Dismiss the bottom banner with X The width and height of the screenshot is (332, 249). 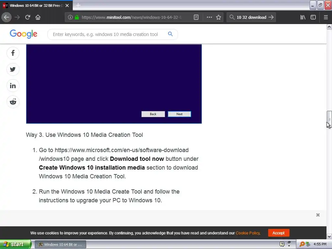[318, 215]
